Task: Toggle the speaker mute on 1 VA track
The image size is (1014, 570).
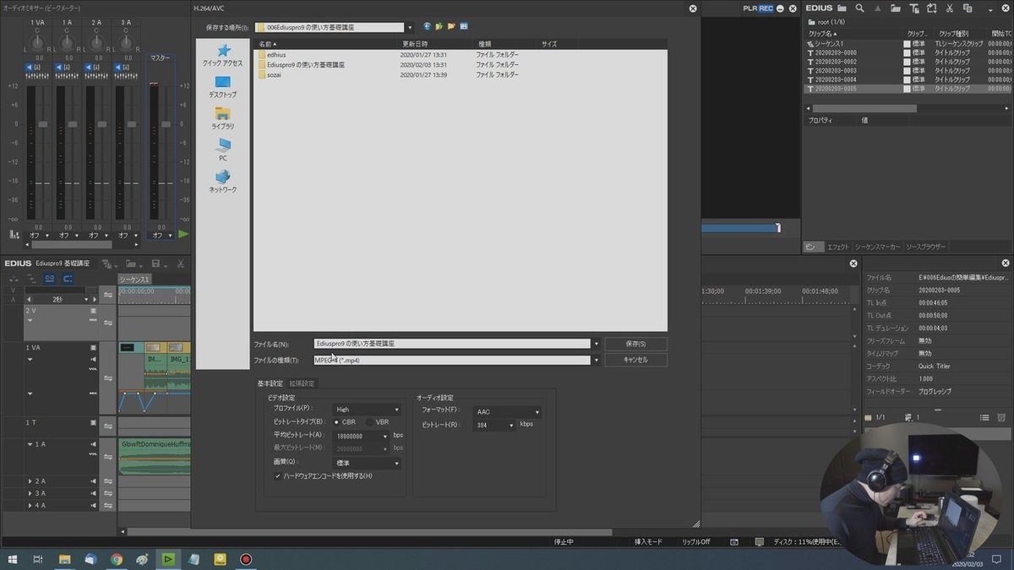Action: click(x=93, y=358)
